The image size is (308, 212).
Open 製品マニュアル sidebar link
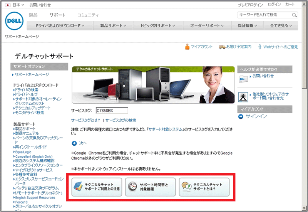pyautogui.click(x=27, y=133)
